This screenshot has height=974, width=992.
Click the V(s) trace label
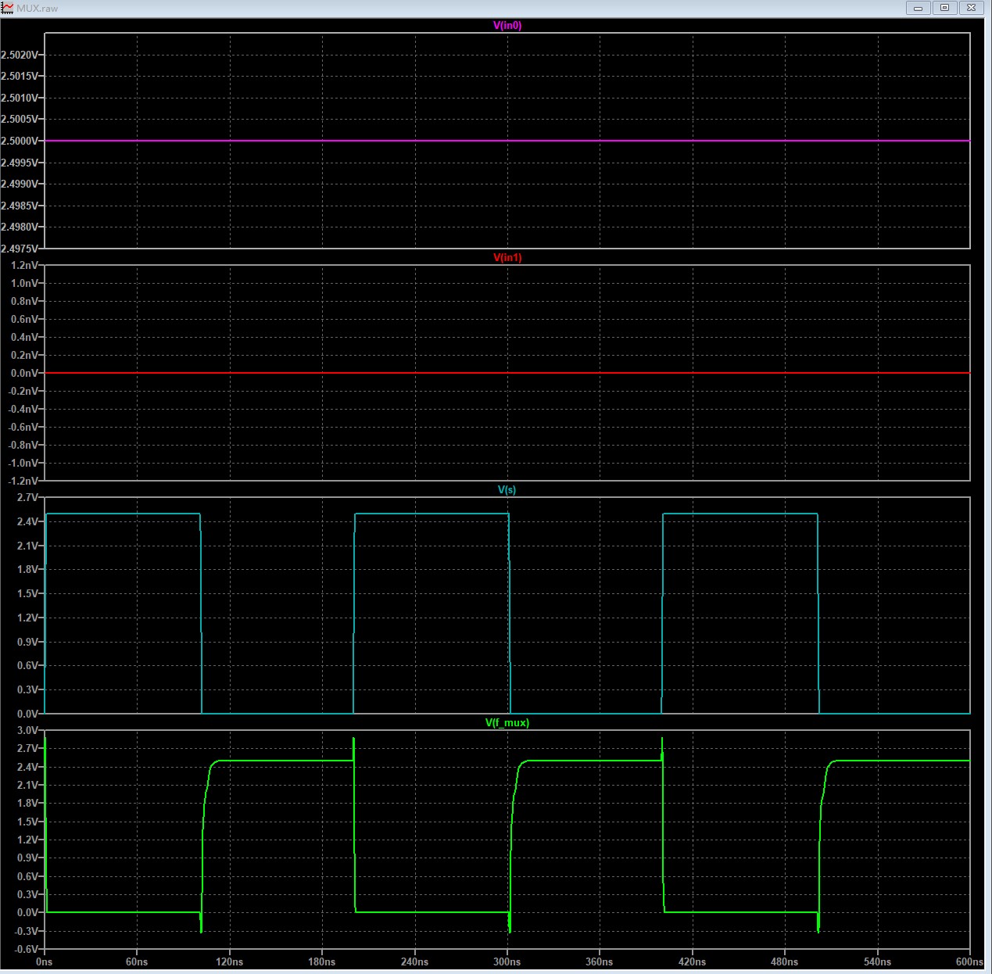click(x=507, y=489)
